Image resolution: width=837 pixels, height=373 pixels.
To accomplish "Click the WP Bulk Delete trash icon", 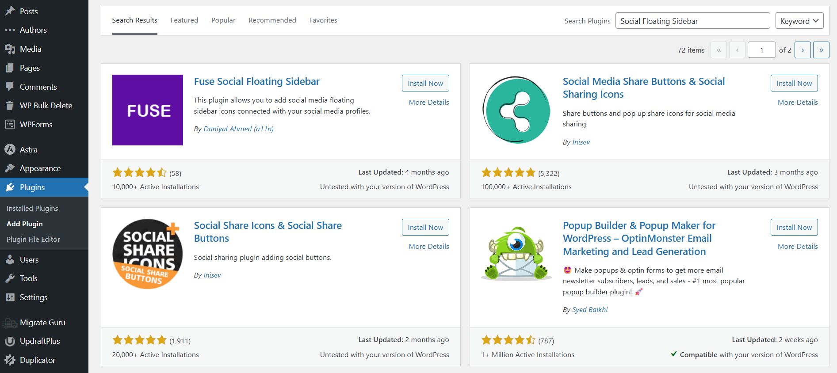I will click(10, 106).
